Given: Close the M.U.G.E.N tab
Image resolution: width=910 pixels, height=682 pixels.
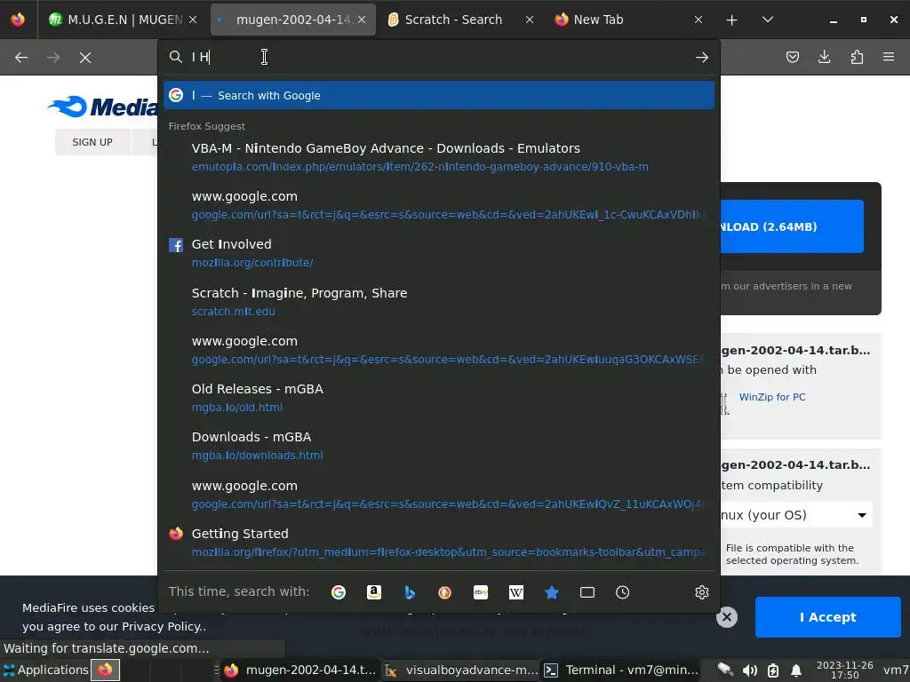Looking at the screenshot, I should [193, 20].
